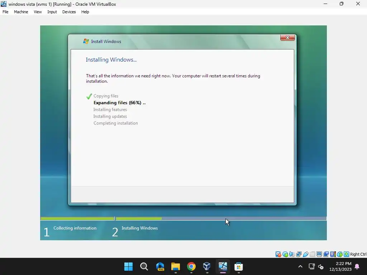Open the View menu
The width and height of the screenshot is (367, 275).
[38, 12]
